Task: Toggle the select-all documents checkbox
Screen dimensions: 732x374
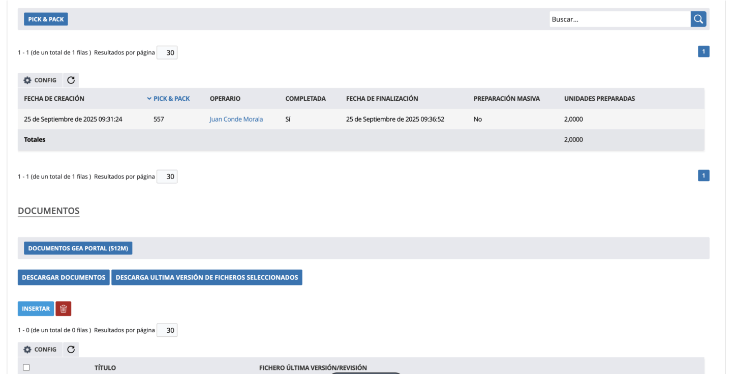Action: (x=26, y=367)
